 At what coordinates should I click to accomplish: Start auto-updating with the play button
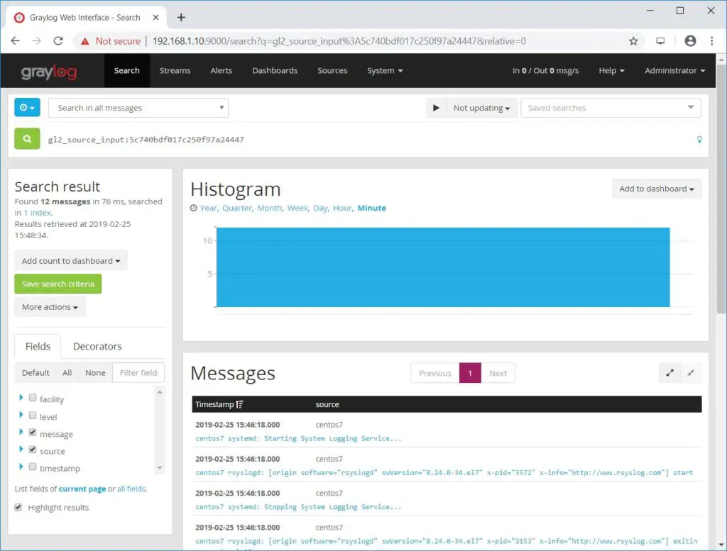click(x=436, y=108)
